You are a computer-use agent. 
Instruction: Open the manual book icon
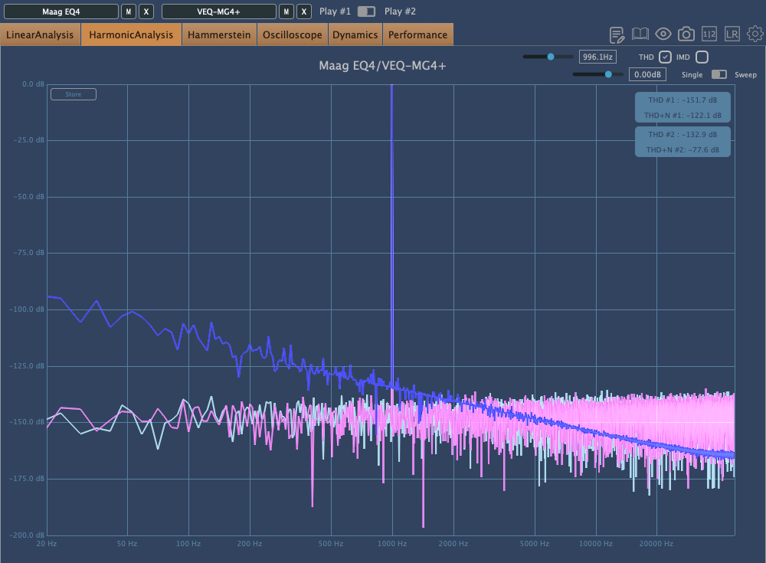tap(640, 34)
